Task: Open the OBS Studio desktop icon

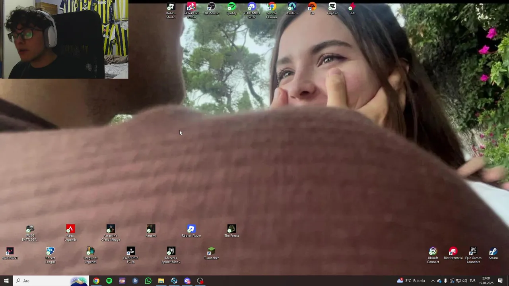Action: coord(211,9)
